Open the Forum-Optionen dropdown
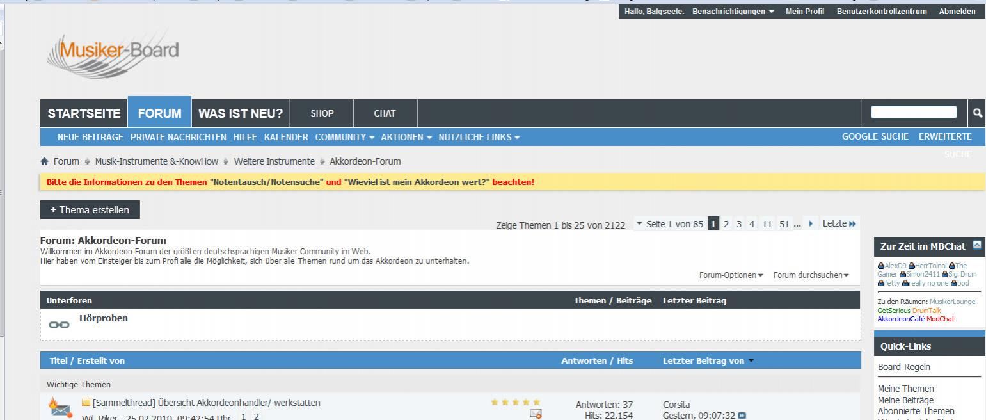 [731, 275]
